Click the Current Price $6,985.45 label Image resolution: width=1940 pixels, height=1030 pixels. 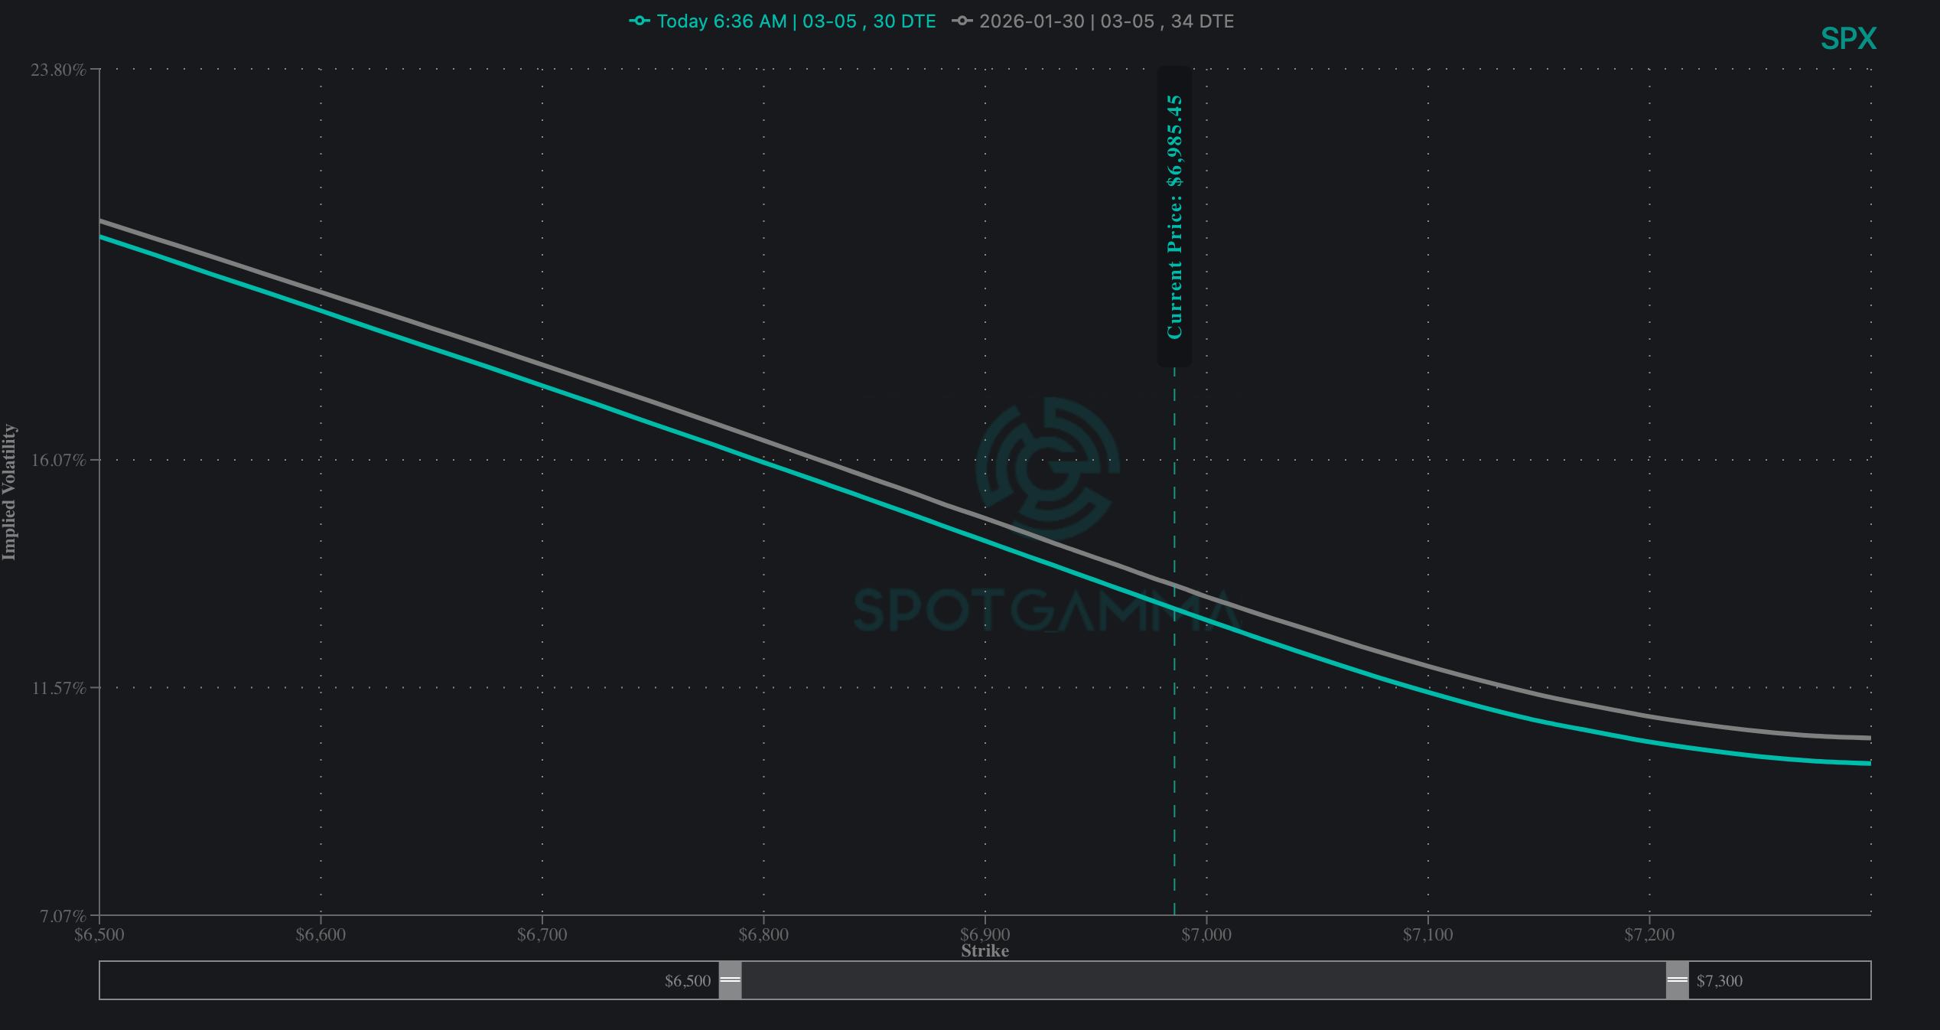1174,217
